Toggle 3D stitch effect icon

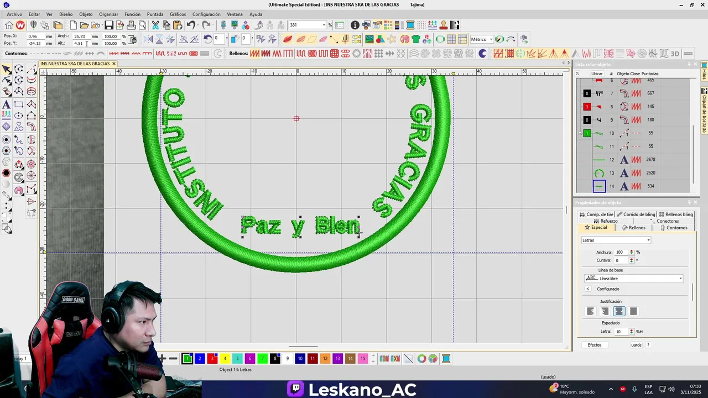[x=675, y=54]
